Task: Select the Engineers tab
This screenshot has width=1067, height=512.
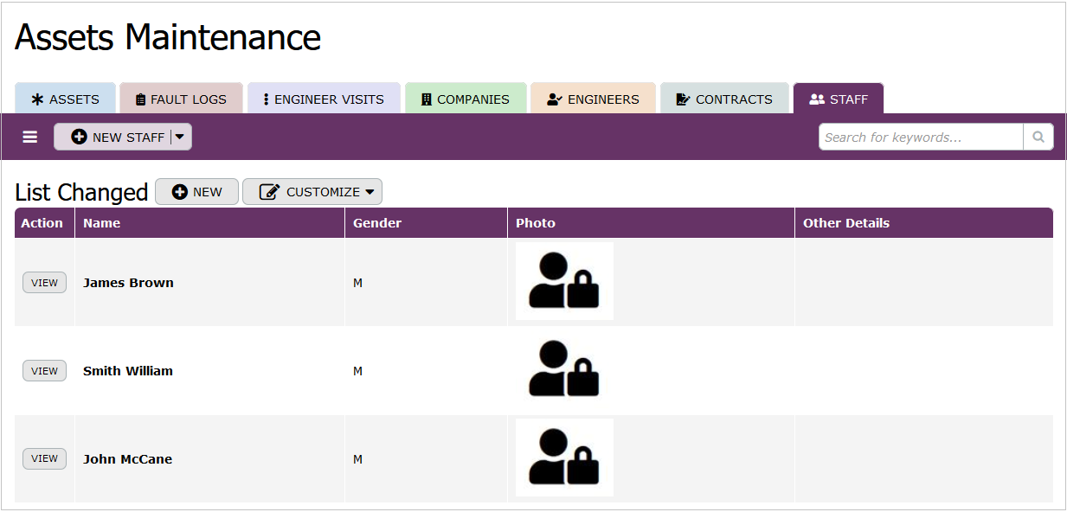Action: point(593,99)
